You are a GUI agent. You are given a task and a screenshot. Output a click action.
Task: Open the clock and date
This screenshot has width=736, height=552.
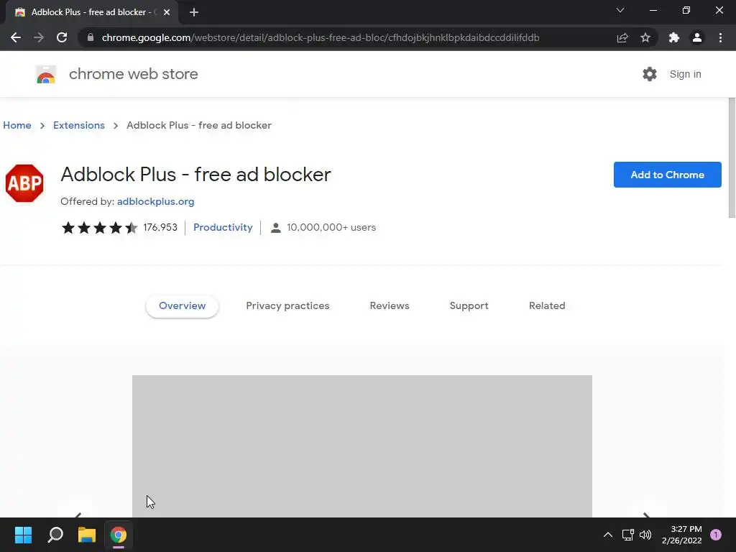[682, 535]
